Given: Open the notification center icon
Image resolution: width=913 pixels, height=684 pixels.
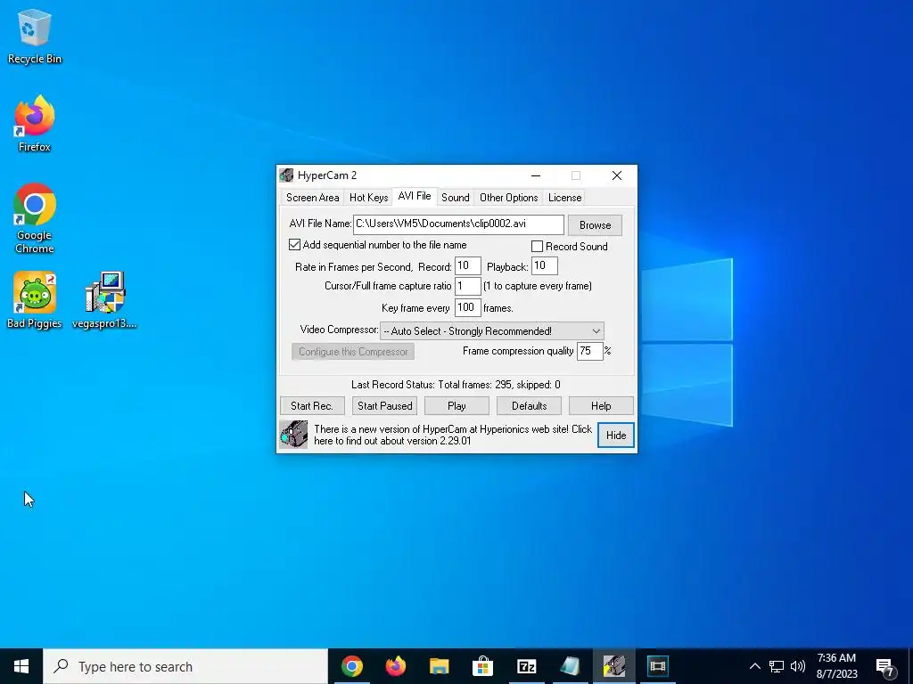Looking at the screenshot, I should coord(885,667).
